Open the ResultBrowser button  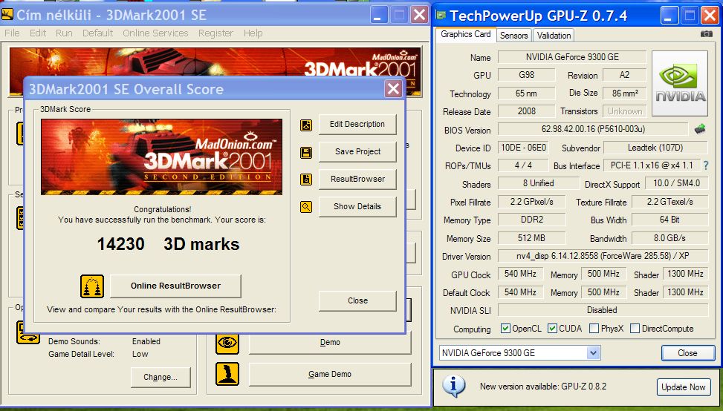[357, 179]
